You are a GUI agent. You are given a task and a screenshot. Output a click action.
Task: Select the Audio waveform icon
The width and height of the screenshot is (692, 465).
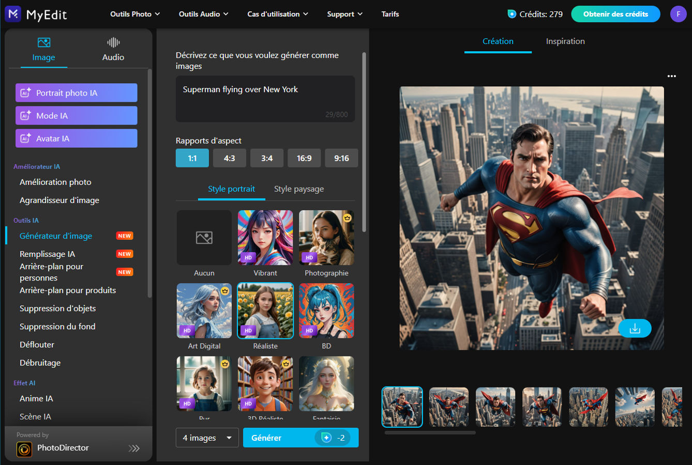(x=113, y=42)
